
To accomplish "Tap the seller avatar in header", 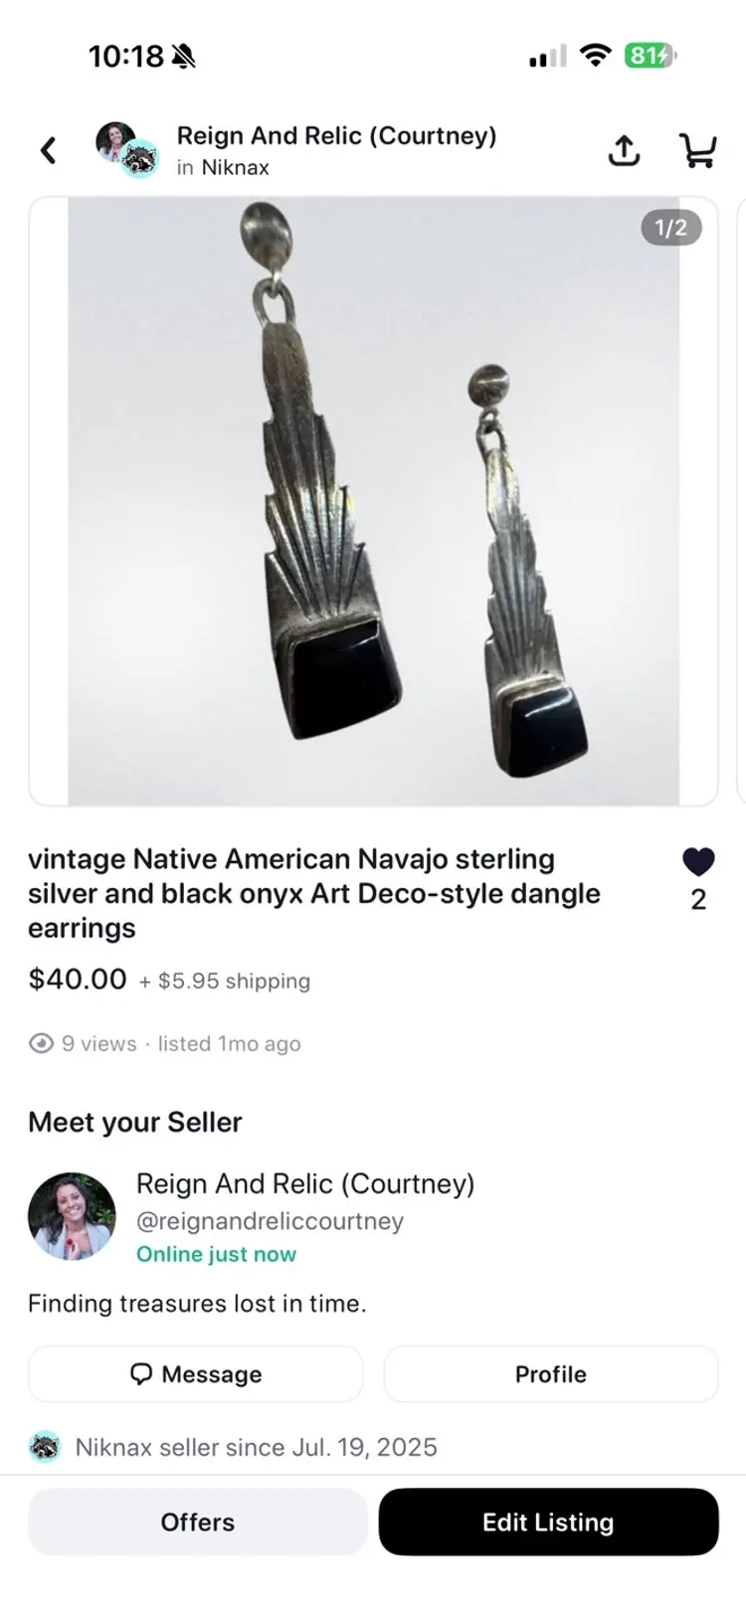I will (116, 142).
